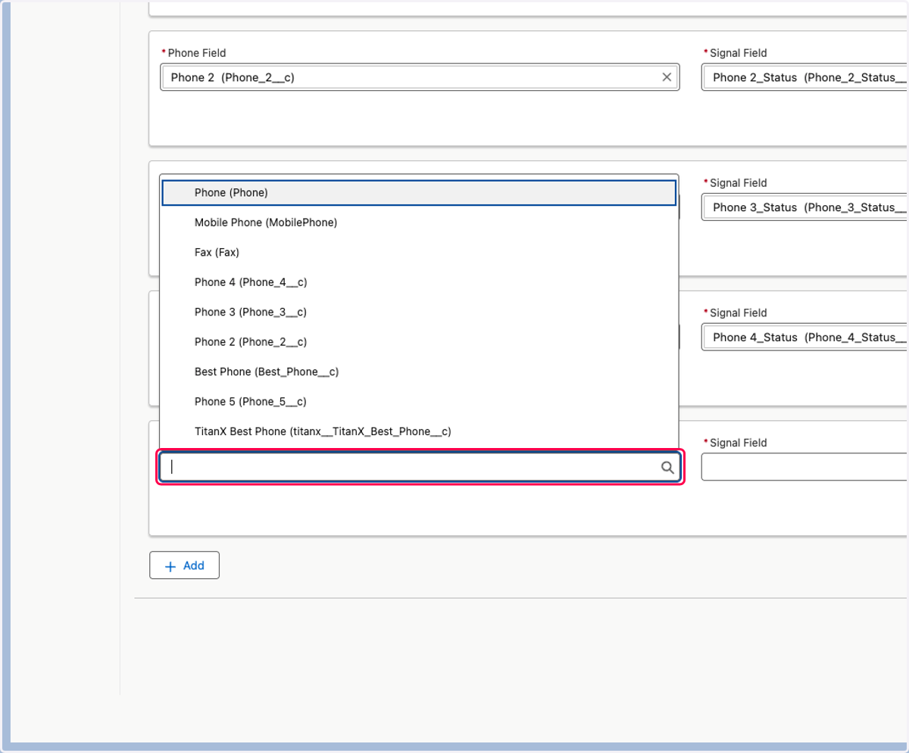Select Phone 2 (Phone_2__c) in the dropdown list

click(x=419, y=342)
